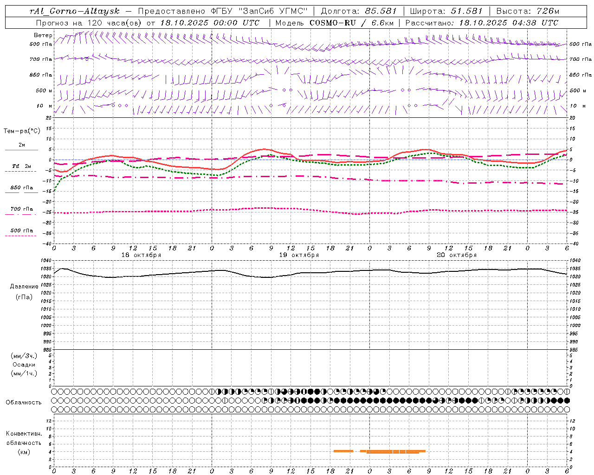
Task: Click the '700 гПа' temperature legend entry
Action: tap(21, 209)
